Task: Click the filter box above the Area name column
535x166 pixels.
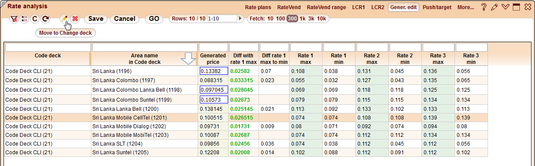Action: pos(145,47)
